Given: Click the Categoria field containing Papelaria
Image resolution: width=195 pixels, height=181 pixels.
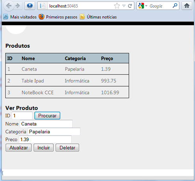Looking at the screenshot, I should pos(54,132).
